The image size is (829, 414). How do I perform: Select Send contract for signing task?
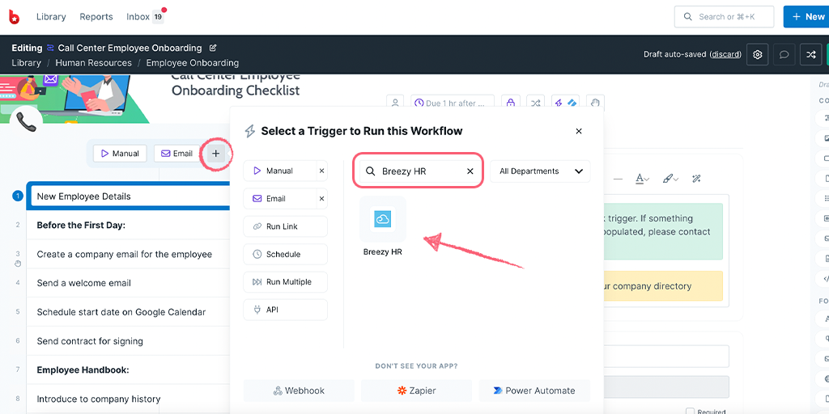[90, 341]
